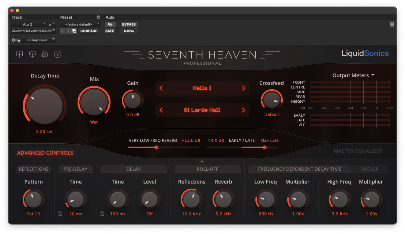Click the Pre-Delay Time knob
This screenshot has height=234, width=405.
tap(76, 199)
